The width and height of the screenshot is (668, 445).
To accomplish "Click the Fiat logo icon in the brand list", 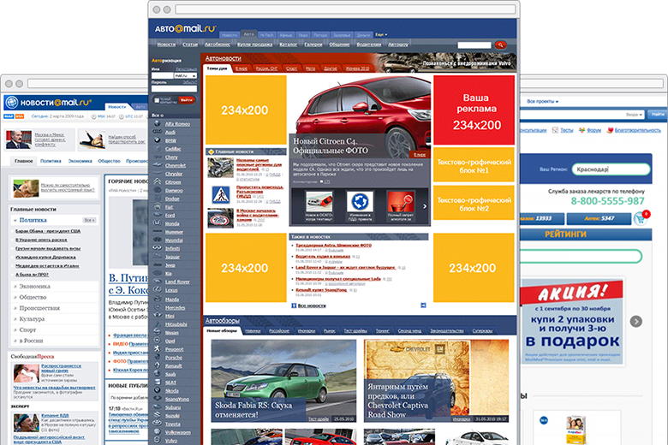I will click(158, 206).
